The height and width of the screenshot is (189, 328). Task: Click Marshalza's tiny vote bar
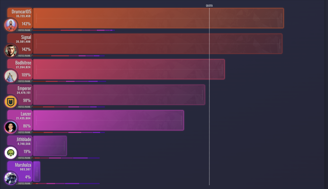pos(37,171)
